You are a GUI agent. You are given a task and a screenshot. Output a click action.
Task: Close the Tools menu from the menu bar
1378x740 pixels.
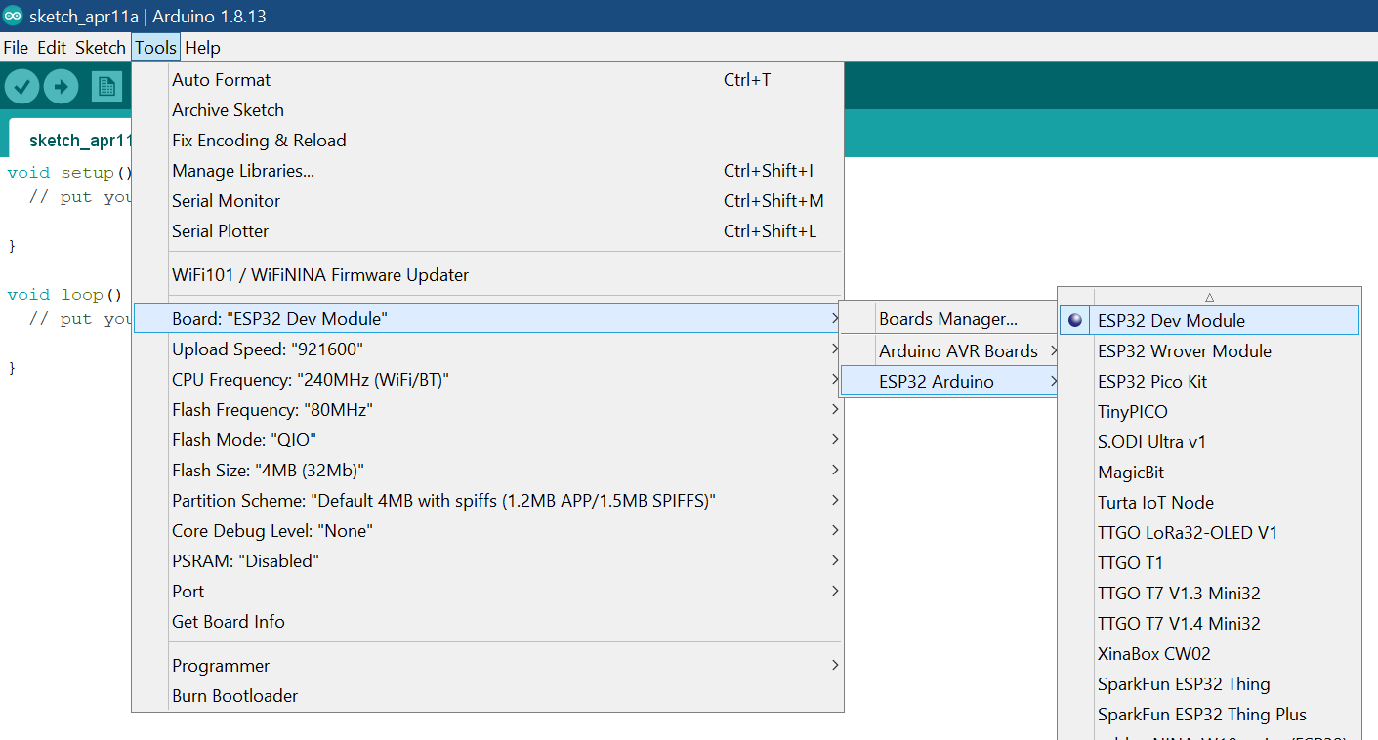(156, 47)
